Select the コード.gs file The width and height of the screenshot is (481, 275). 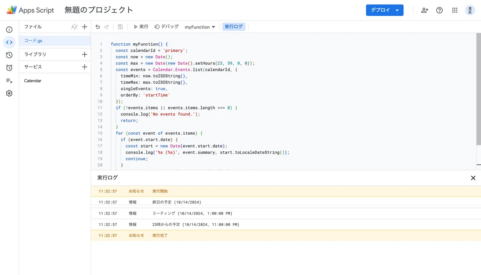[55, 40]
